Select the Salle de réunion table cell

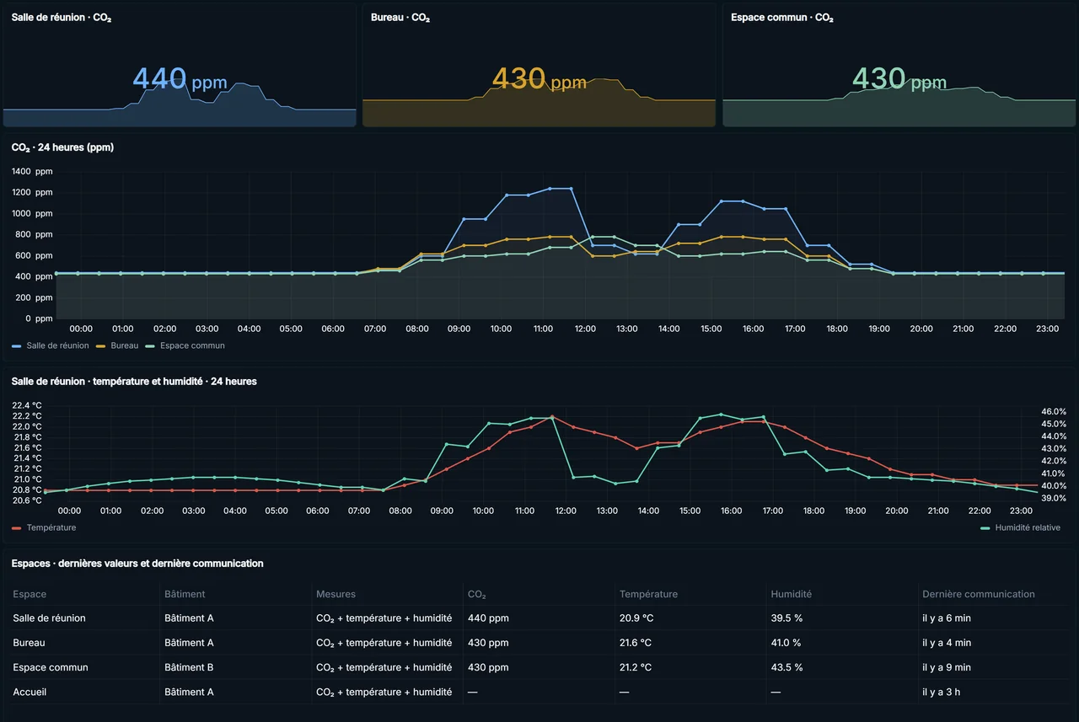[49, 618]
